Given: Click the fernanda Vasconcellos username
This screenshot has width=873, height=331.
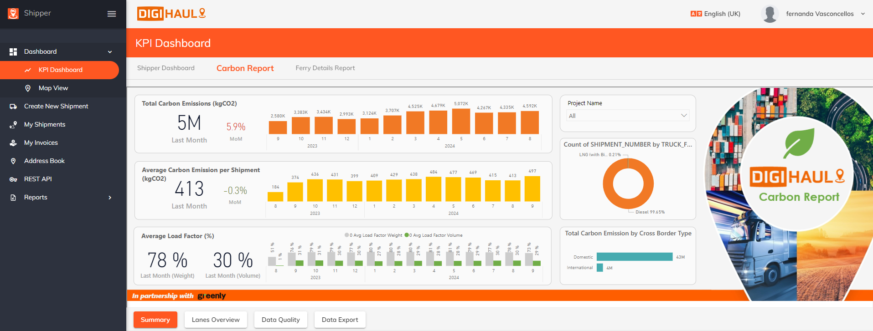Looking at the screenshot, I should pos(820,14).
